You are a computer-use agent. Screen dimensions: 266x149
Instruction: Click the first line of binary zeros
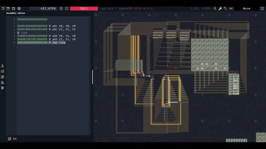coord(32,19)
